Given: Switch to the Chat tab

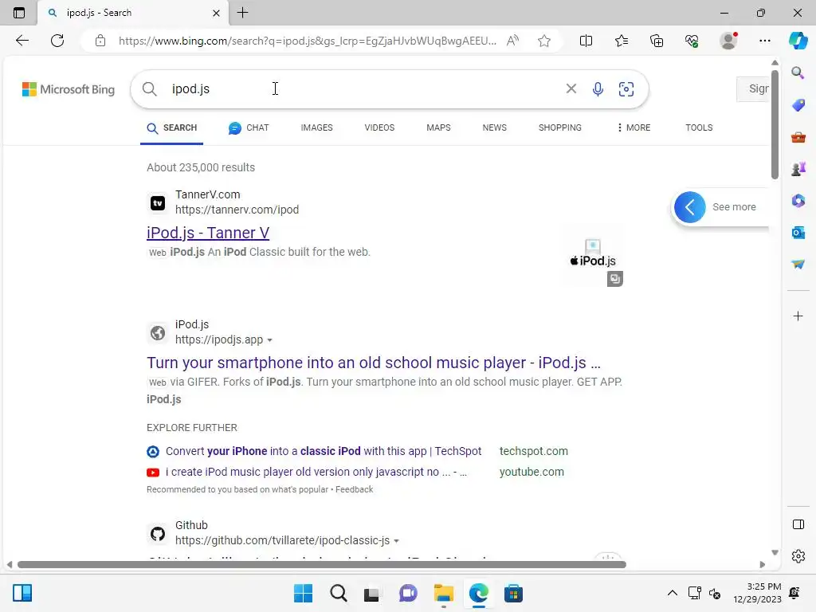Looking at the screenshot, I should [x=249, y=127].
